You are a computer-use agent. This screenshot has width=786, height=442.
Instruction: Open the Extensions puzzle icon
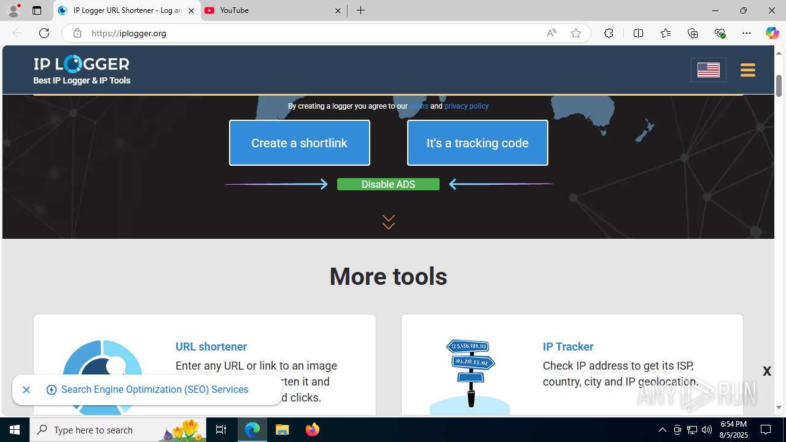(609, 33)
